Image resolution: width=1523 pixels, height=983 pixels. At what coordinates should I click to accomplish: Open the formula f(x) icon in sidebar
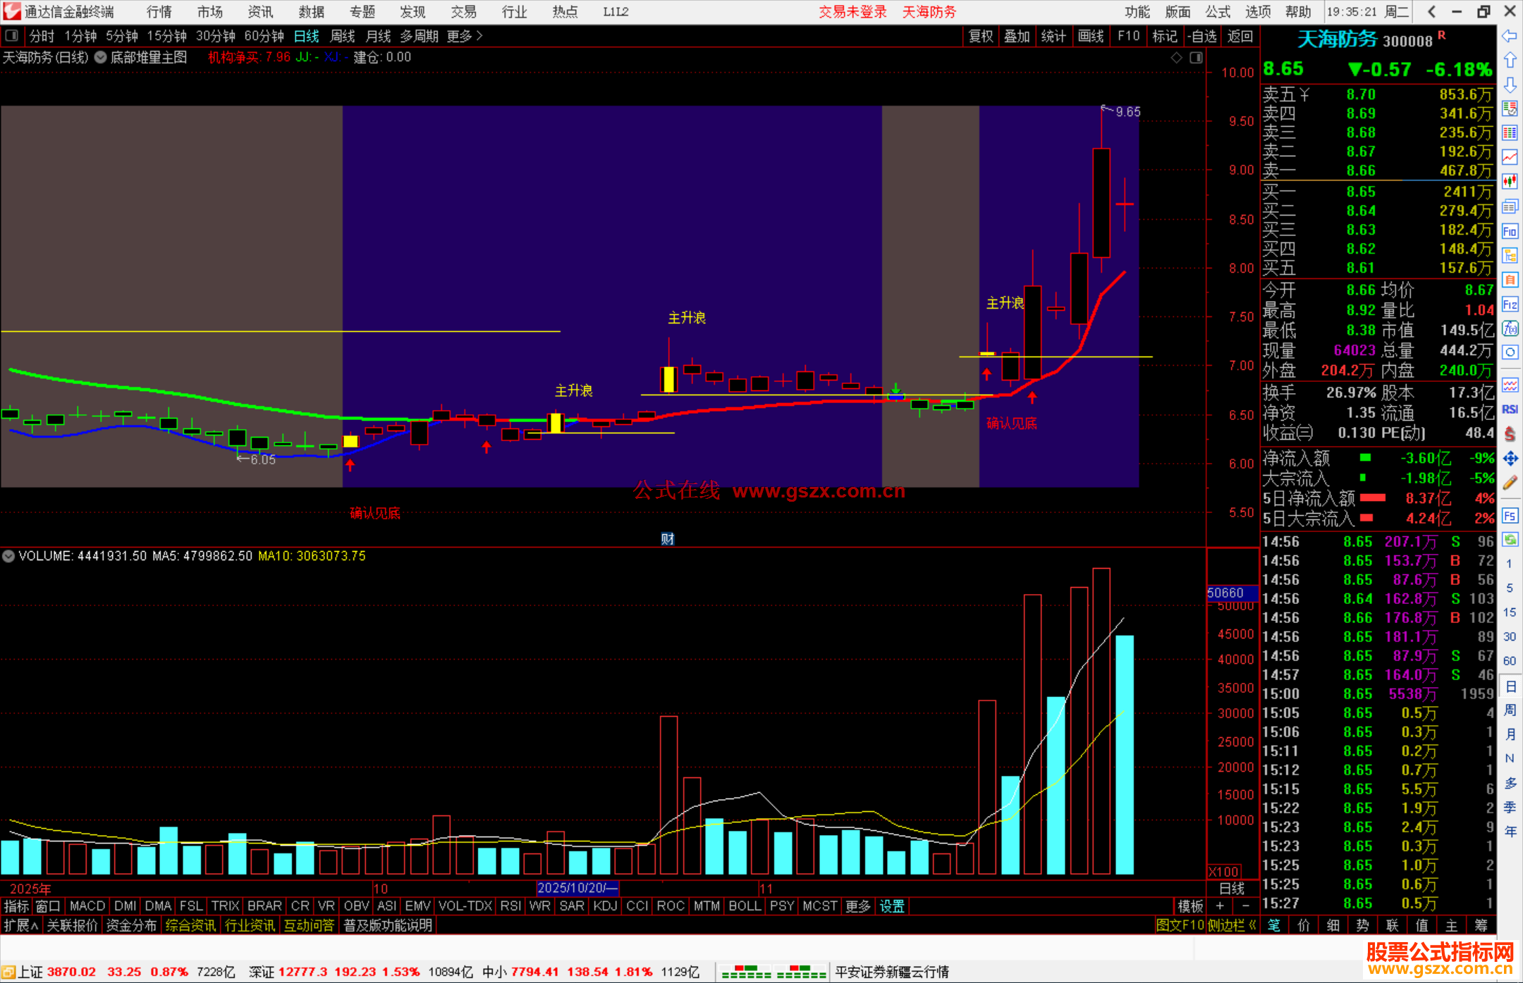pyautogui.click(x=1510, y=329)
